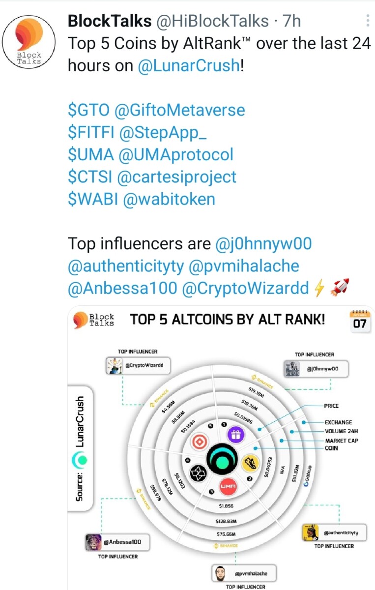Visit the @CryptoWizardd influencer mention
This screenshot has width=375, height=590.
245,288
